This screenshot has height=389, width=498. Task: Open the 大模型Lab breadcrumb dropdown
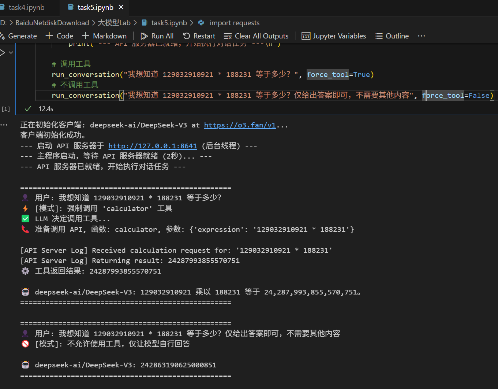(x=114, y=23)
